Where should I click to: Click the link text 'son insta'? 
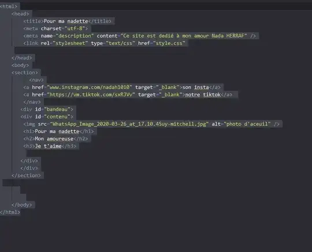(x=196, y=88)
